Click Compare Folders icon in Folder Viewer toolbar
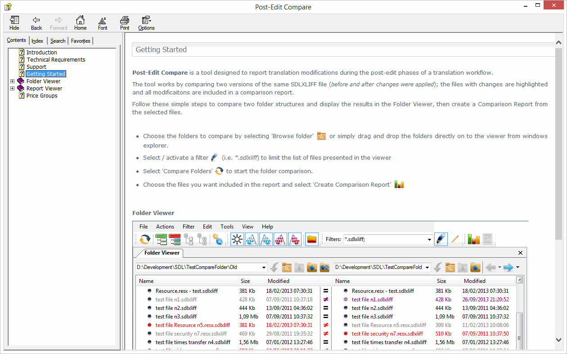 [144, 239]
